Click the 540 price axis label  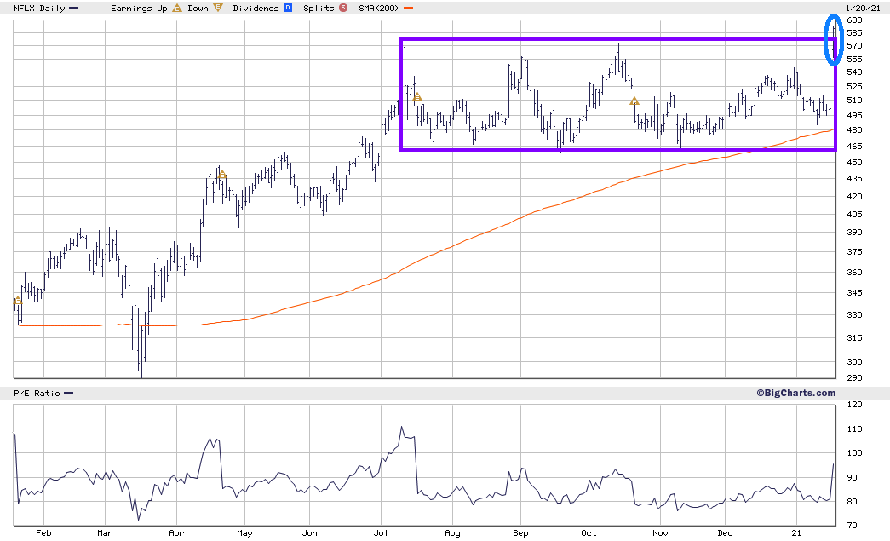[854, 72]
